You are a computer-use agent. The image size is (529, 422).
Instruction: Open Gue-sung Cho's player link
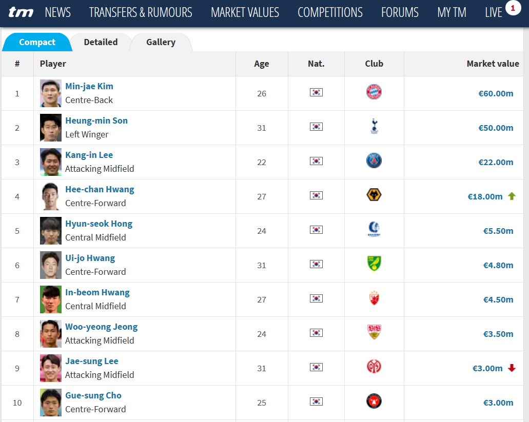[x=93, y=396]
